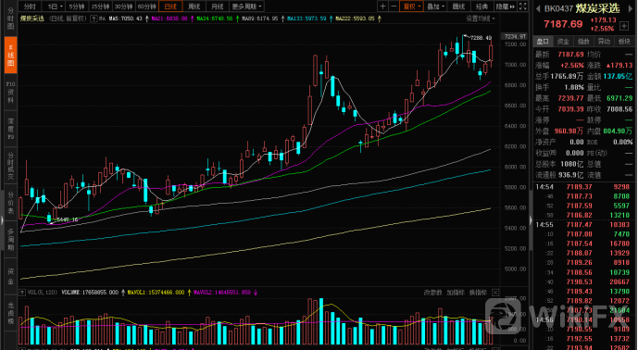Viewport: 638px width, 350px height.
Task: Click the MA help question mark icon
Action: pos(94,19)
